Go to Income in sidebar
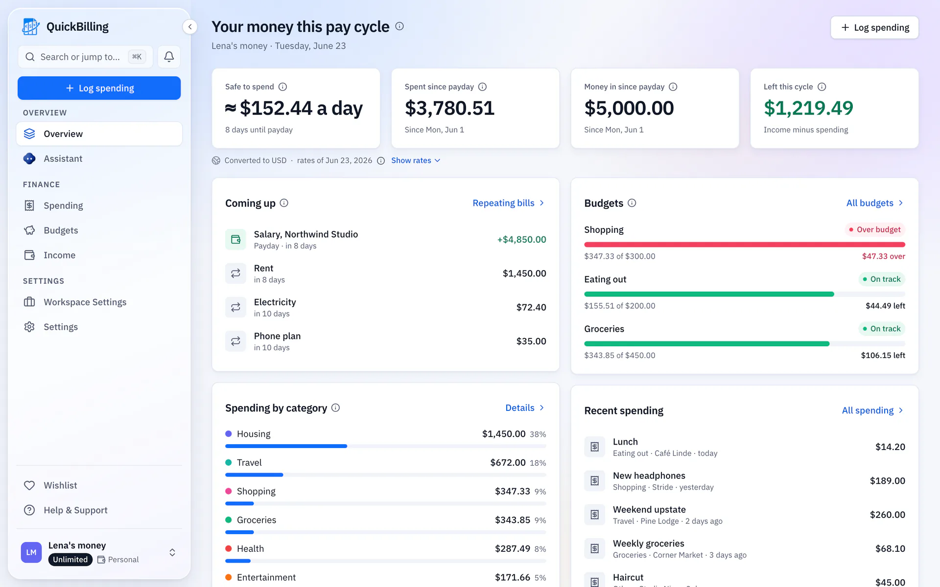The image size is (940, 587). coord(99,255)
